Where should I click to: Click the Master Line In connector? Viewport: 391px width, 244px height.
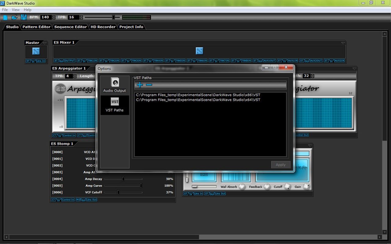[x=41, y=61]
